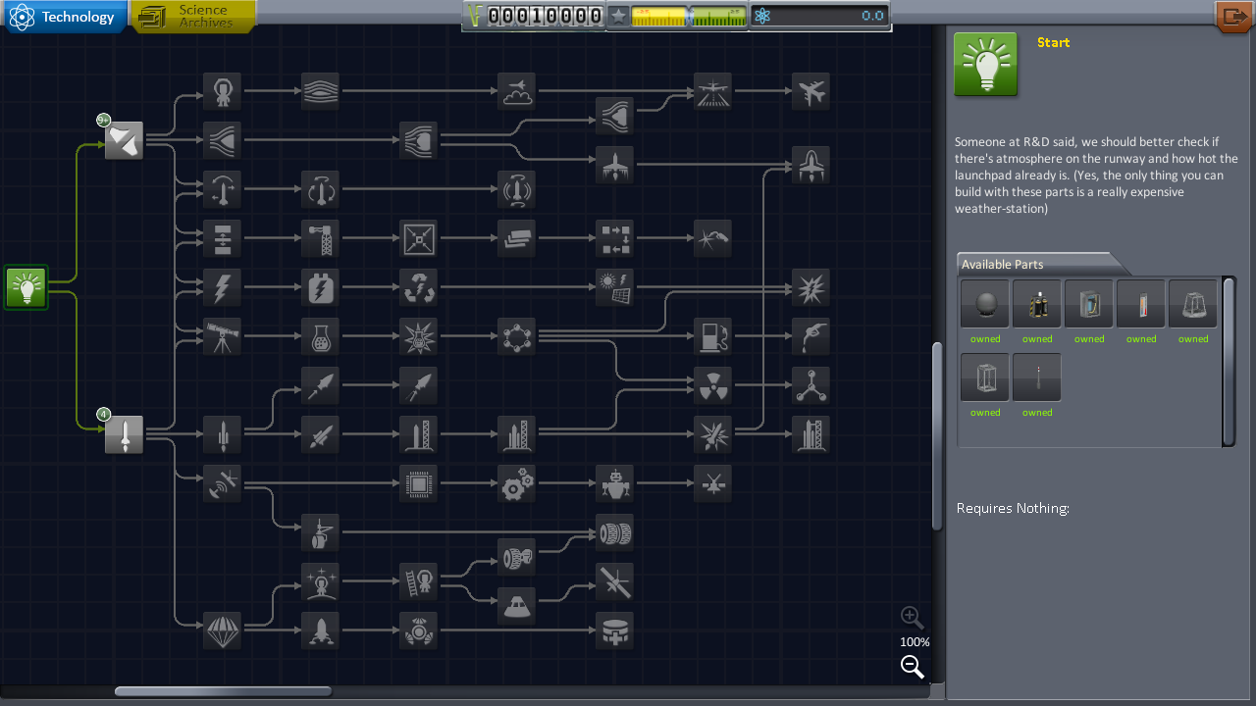Select the blue boxed instrument part
The image size is (1256, 706).
(1089, 304)
